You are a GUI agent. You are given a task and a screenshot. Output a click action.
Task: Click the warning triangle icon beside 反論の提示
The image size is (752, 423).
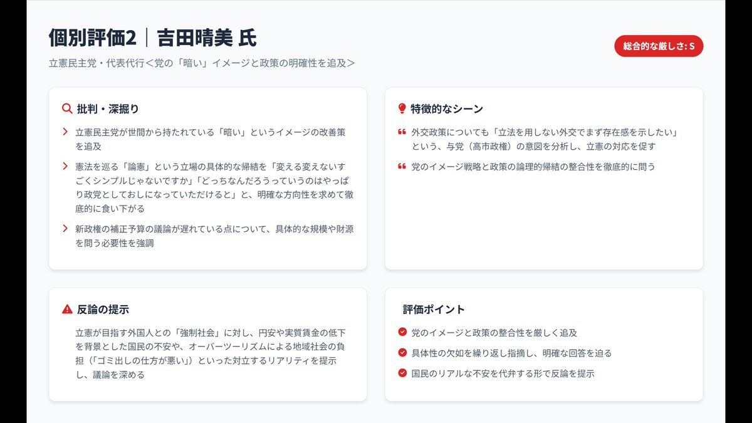click(x=67, y=309)
